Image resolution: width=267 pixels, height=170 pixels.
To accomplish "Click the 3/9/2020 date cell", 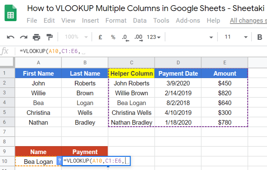I will click(178, 83).
